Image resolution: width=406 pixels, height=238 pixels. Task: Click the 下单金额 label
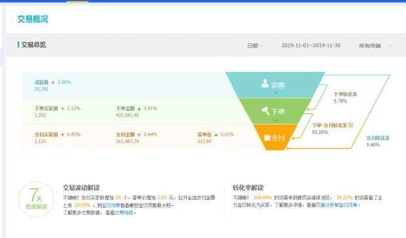[125, 108]
